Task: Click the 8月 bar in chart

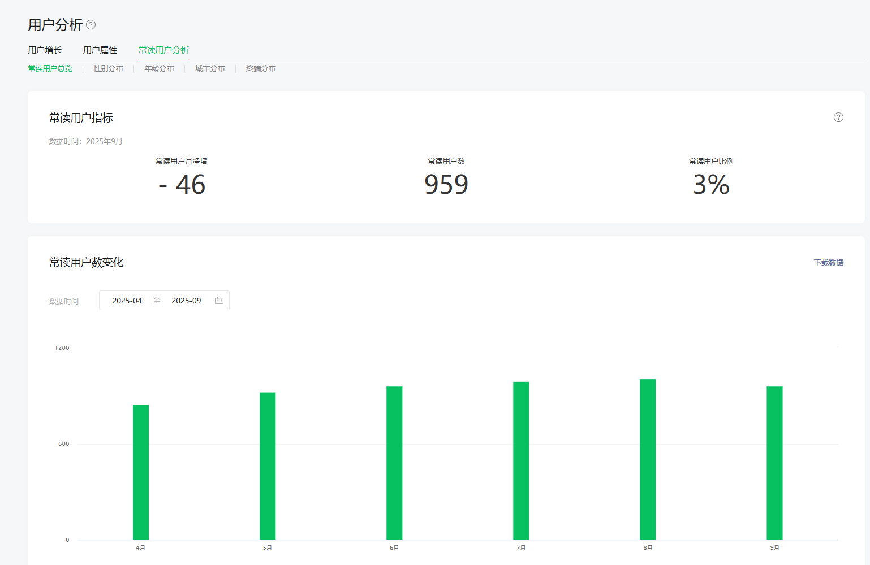Action: tap(648, 459)
